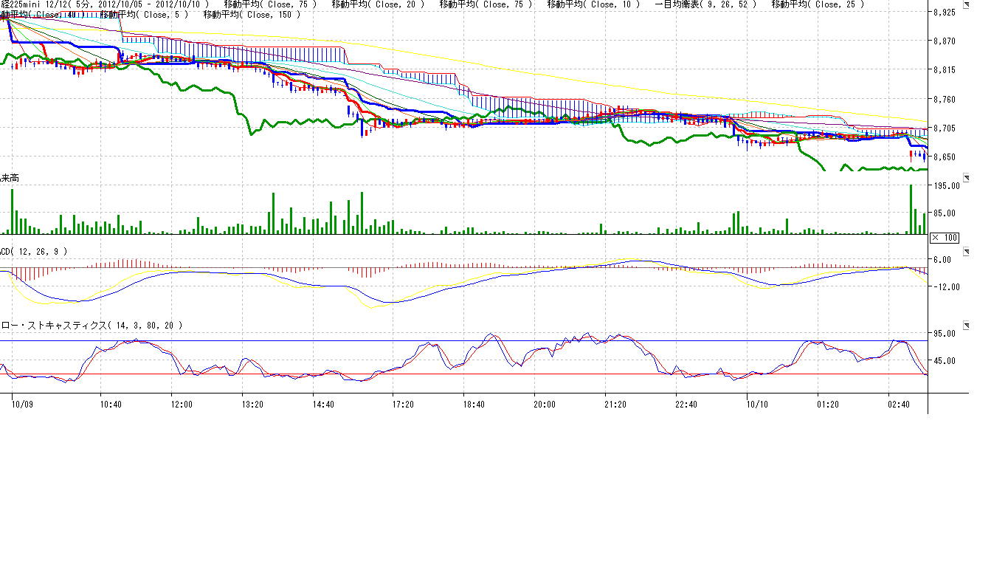The height and width of the screenshot is (567, 1008).
Task: Click the 移動平均(Close, 25) legend entry
Action: pyautogui.click(x=818, y=4)
